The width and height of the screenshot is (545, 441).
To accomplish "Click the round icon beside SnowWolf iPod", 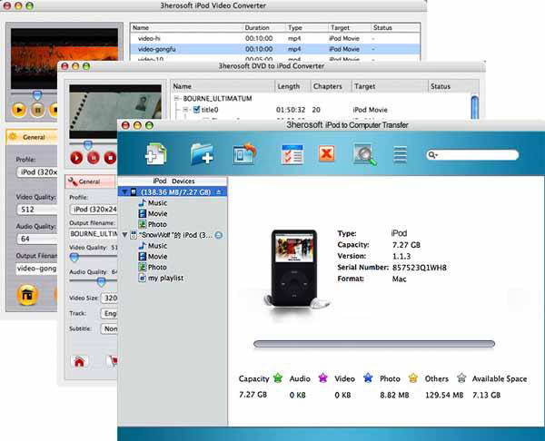I will coord(219,235).
